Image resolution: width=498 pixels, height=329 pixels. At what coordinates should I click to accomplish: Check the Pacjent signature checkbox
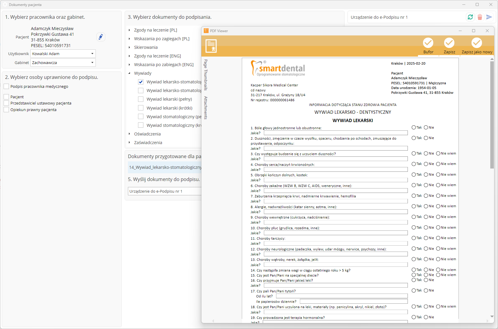point(6,97)
